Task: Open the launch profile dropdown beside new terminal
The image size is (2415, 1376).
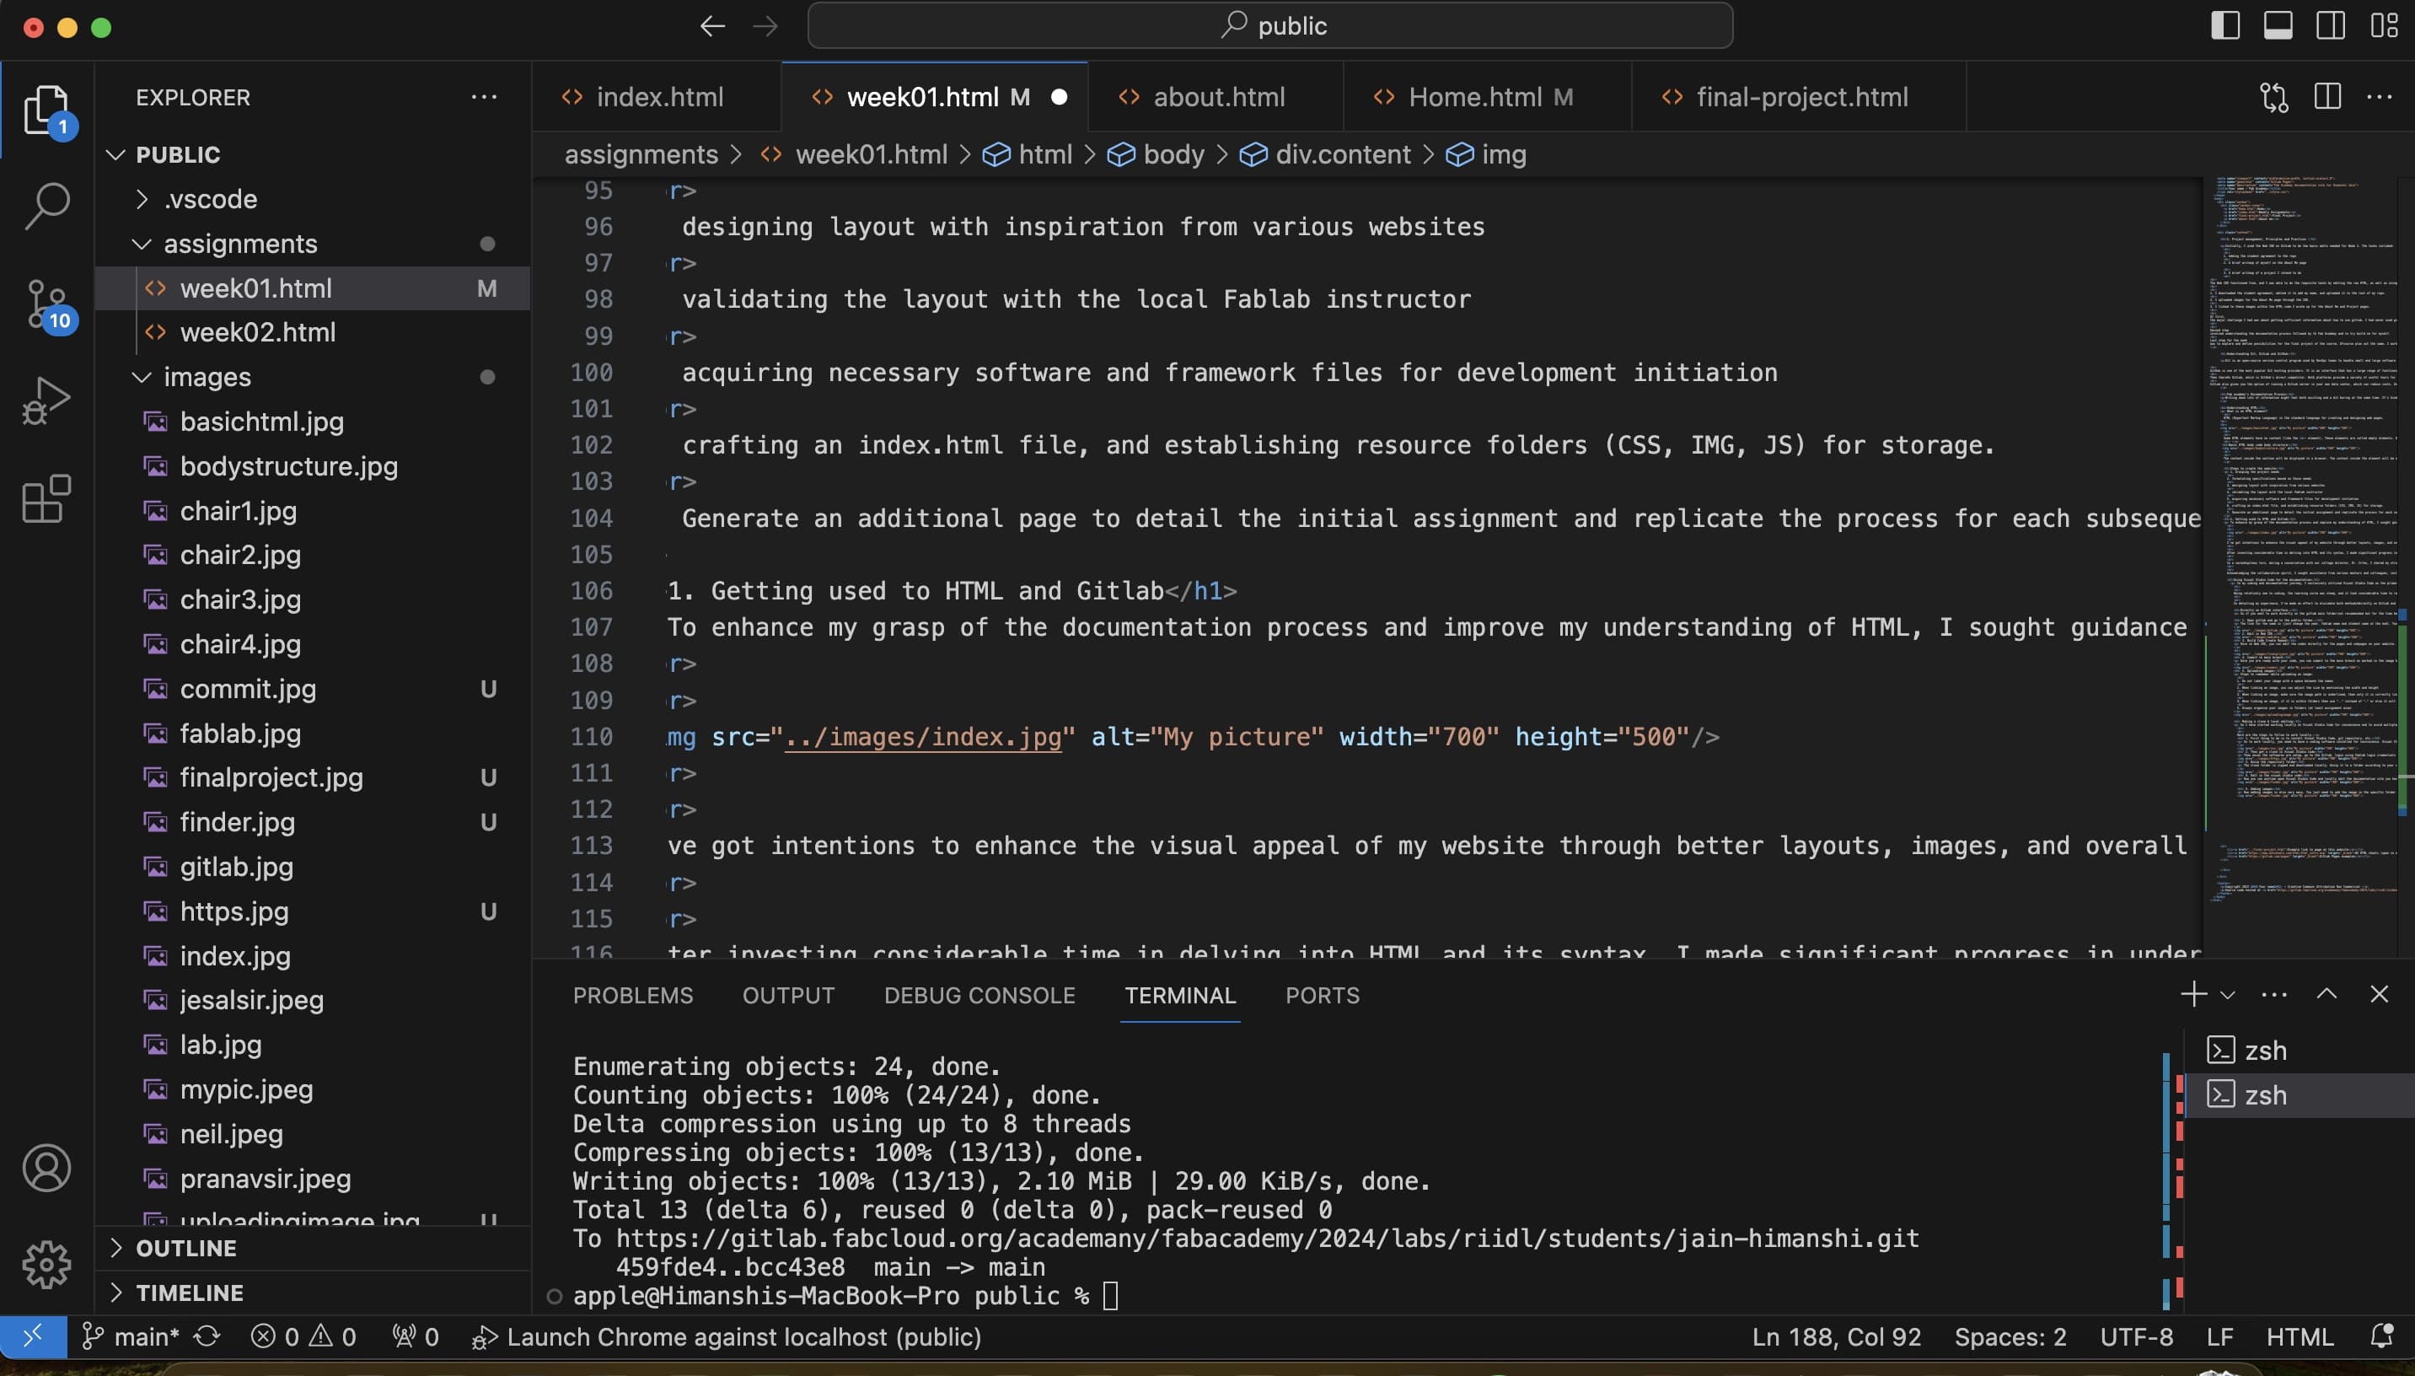Action: tap(2227, 995)
